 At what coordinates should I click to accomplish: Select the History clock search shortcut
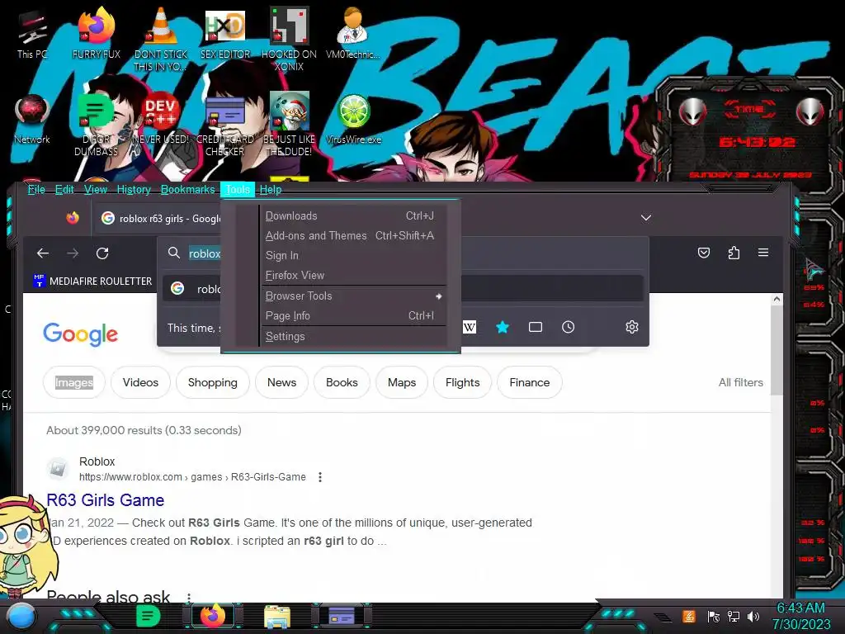click(568, 327)
